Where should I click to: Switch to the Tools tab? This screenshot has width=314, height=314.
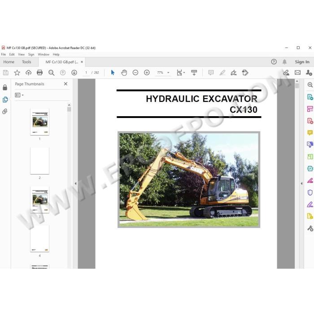tap(26, 62)
